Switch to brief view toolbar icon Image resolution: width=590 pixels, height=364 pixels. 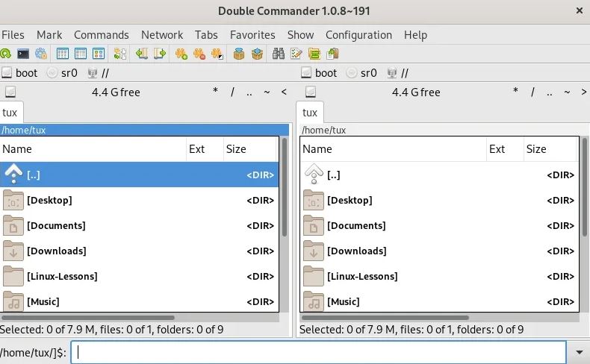pyautogui.click(x=63, y=54)
